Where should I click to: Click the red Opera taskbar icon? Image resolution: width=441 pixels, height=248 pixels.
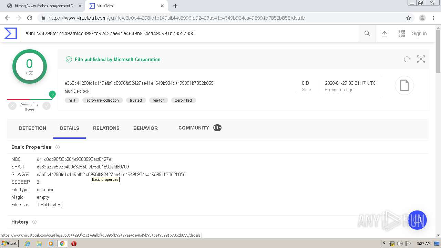tap(74, 244)
